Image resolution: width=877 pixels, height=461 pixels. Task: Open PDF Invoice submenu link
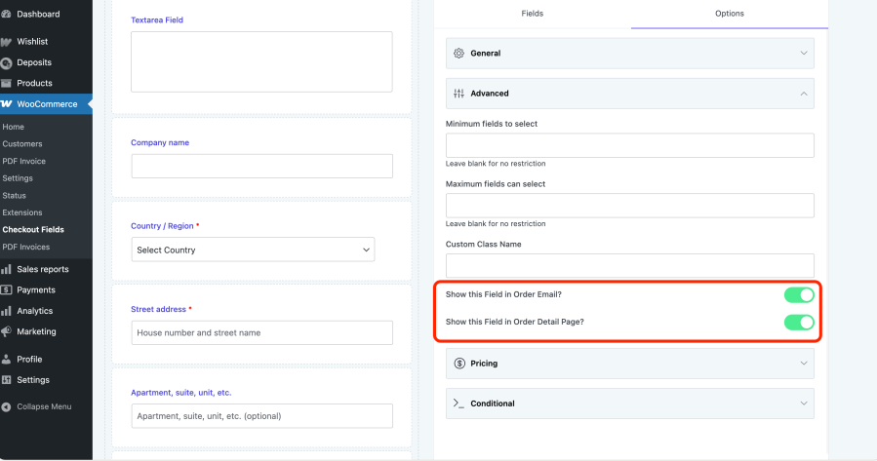click(23, 161)
